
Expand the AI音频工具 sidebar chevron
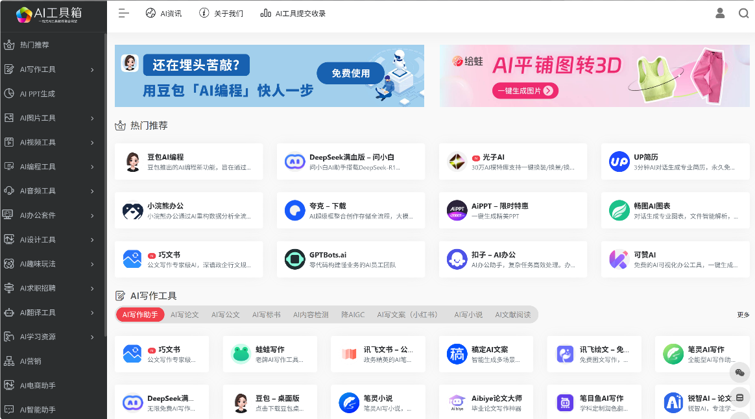pos(93,191)
